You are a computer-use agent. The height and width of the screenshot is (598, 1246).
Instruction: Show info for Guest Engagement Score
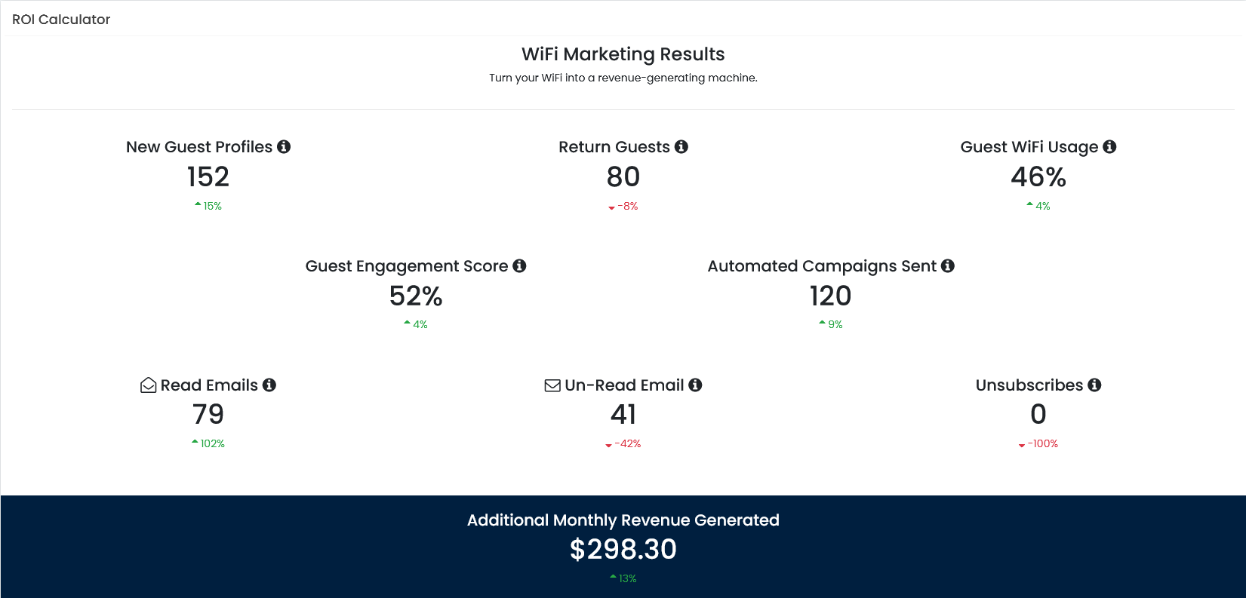click(x=519, y=265)
